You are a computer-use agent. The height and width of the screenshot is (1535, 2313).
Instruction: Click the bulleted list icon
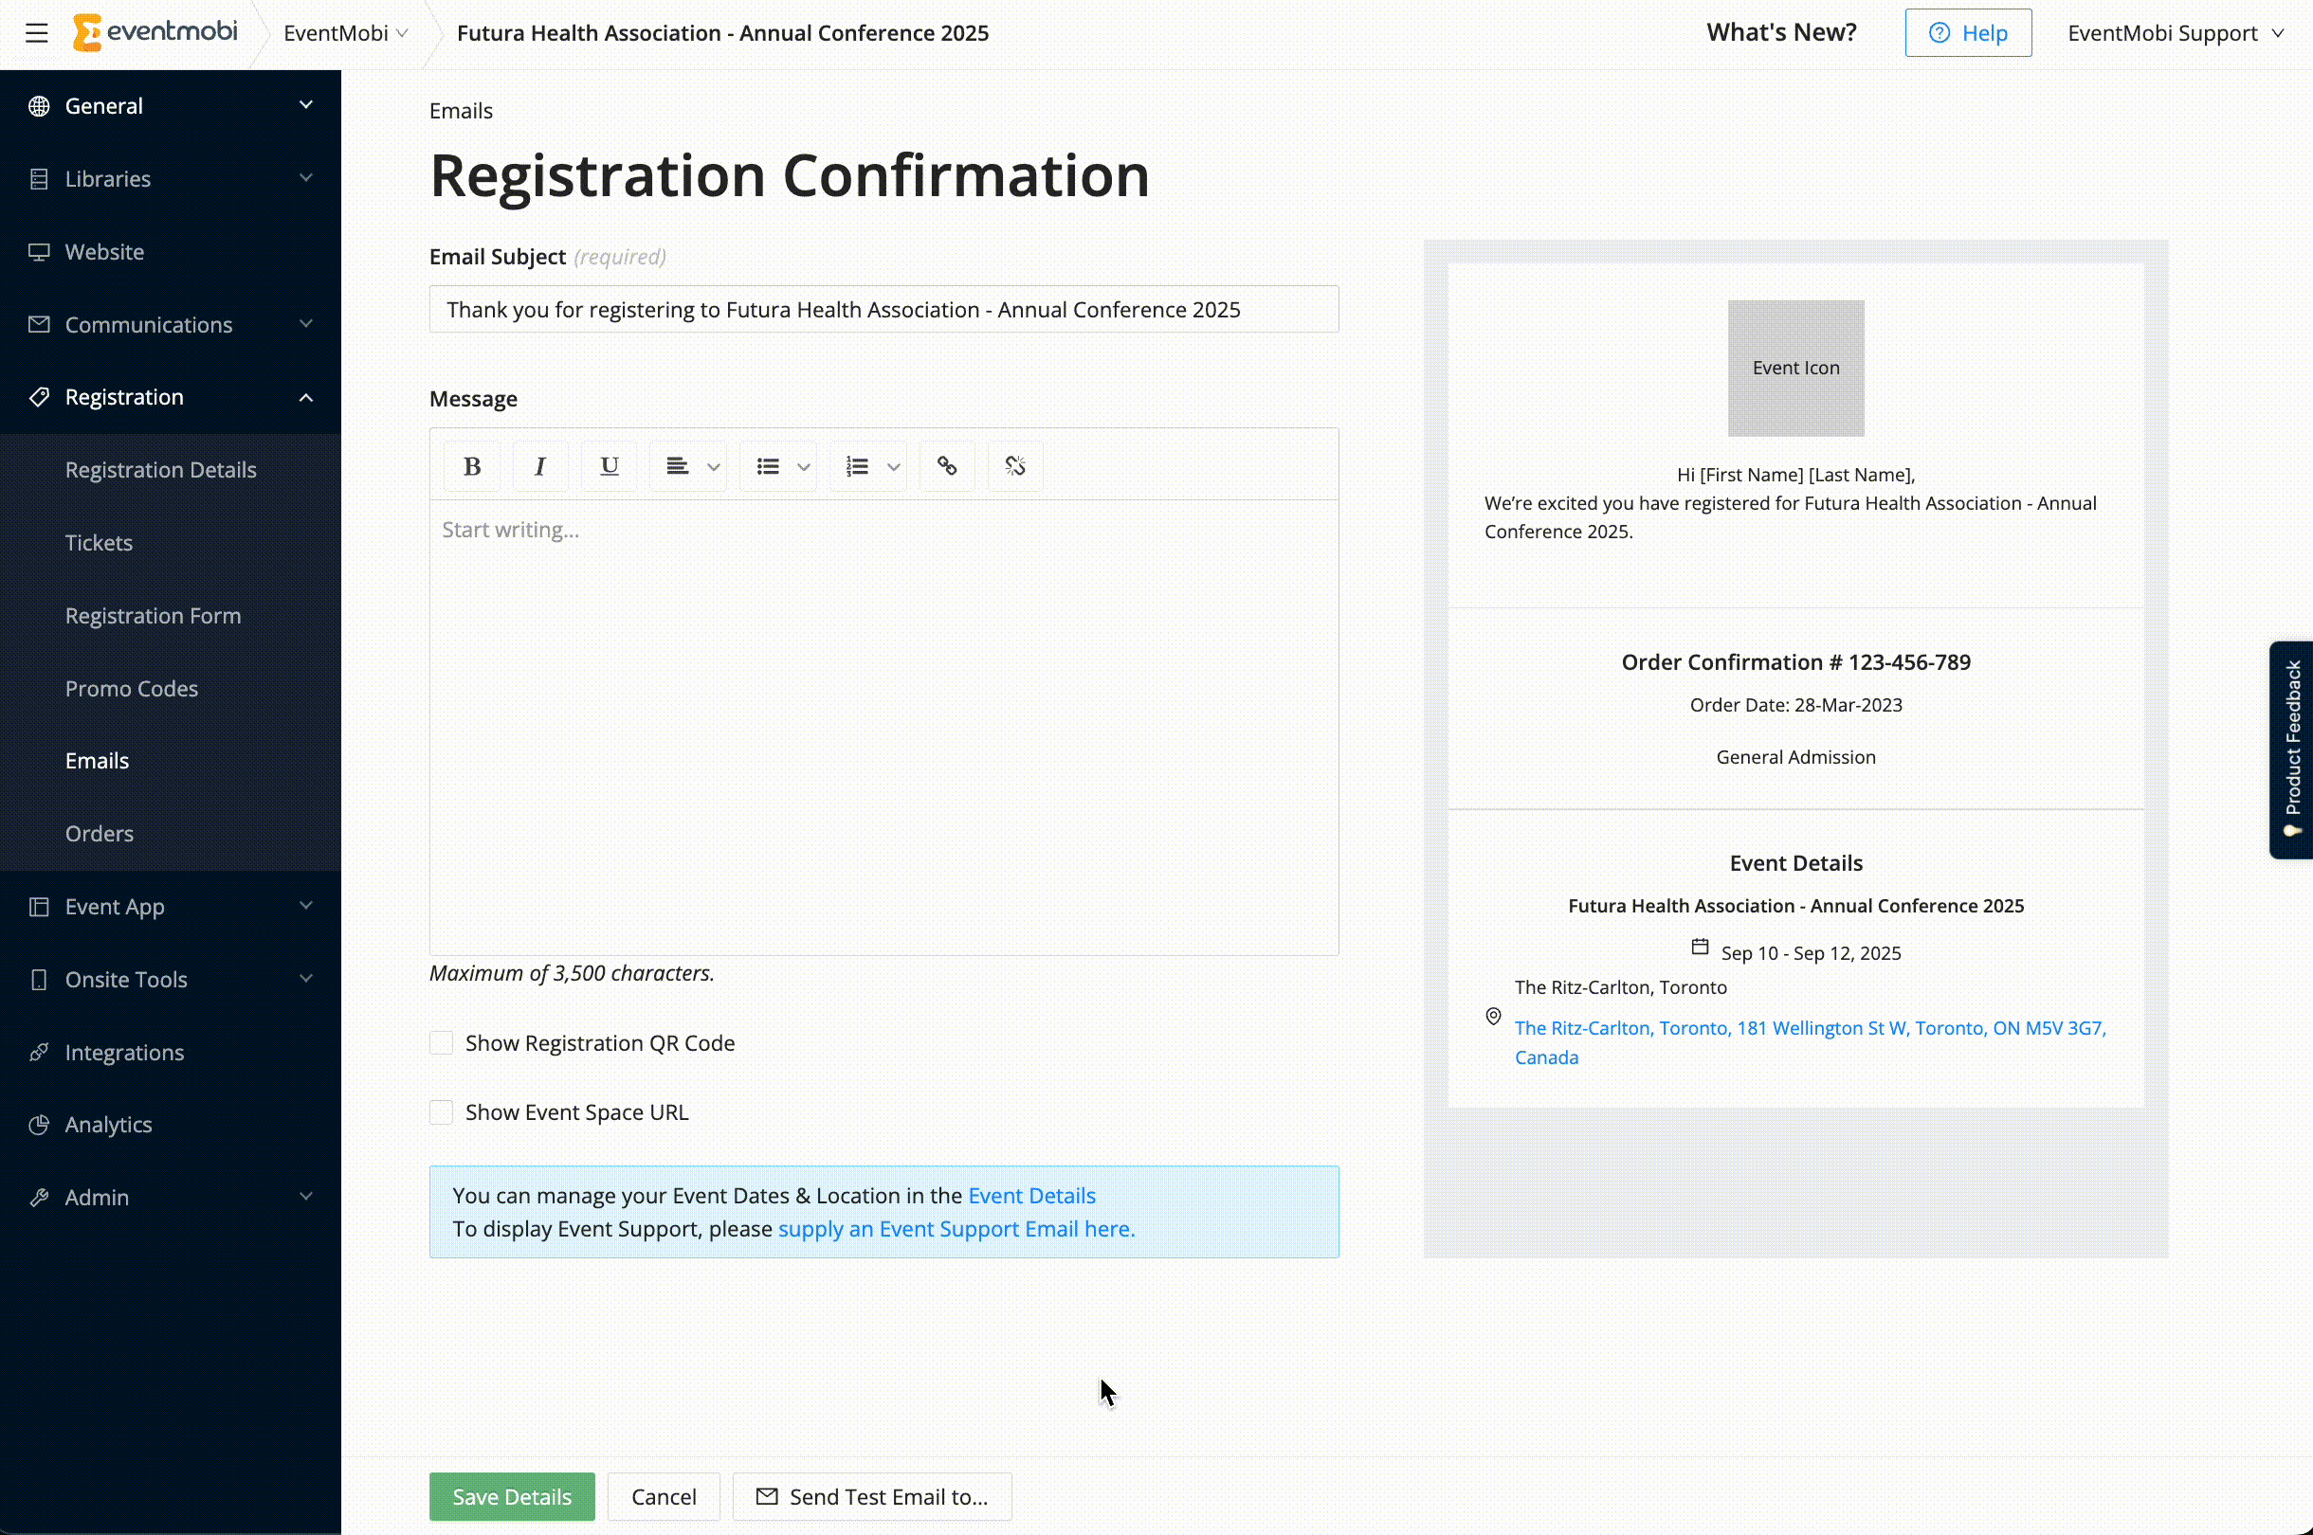click(x=768, y=466)
